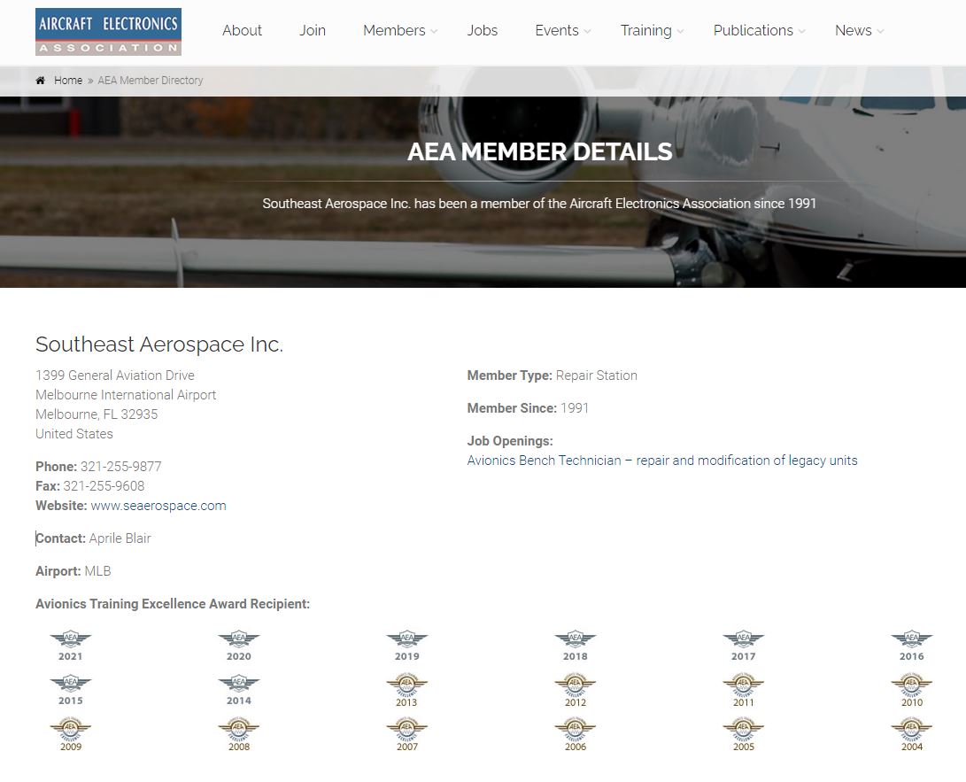
Task: Select the 2021 training excellence award badge
Action: [x=70, y=646]
